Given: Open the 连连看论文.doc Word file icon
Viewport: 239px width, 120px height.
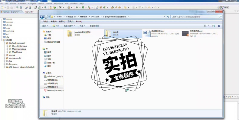Looking at the screenshot, I should pyautogui.click(x=147, y=33).
